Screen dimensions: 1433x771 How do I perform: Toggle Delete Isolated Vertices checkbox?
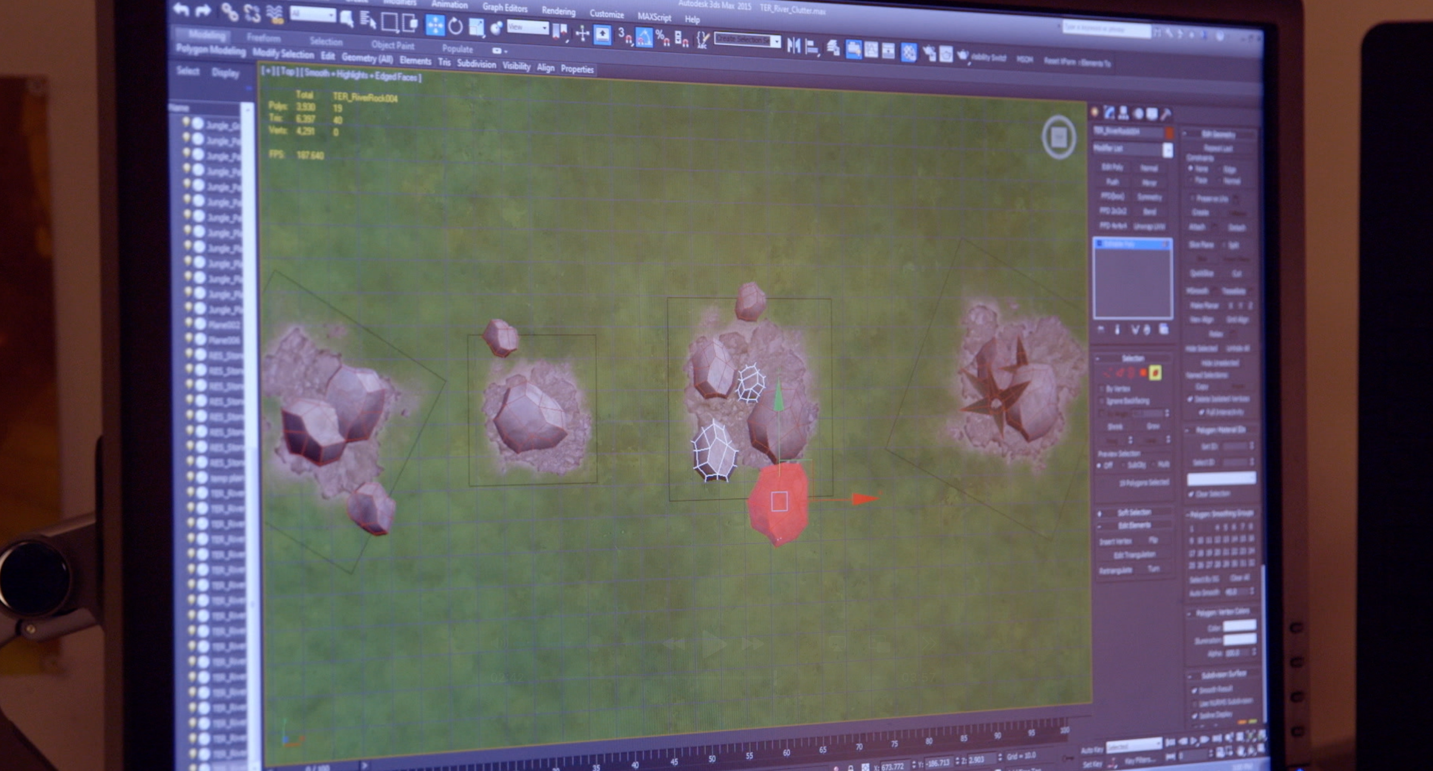[x=1190, y=399]
